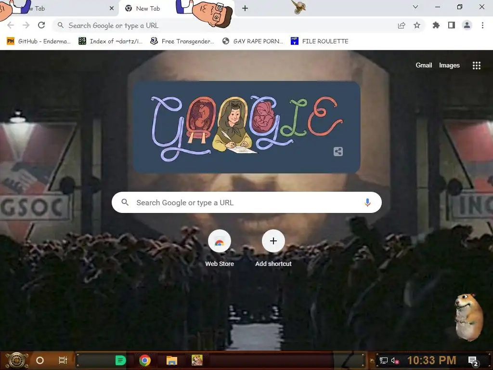This screenshot has width=493, height=370.
Task: Open the Google apps grid
Action: point(477,66)
